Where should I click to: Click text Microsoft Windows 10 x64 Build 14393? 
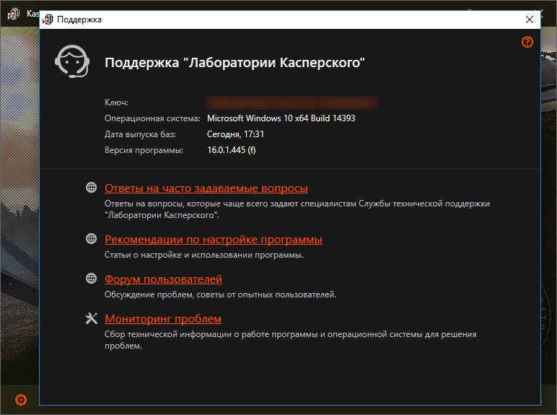[281, 118]
